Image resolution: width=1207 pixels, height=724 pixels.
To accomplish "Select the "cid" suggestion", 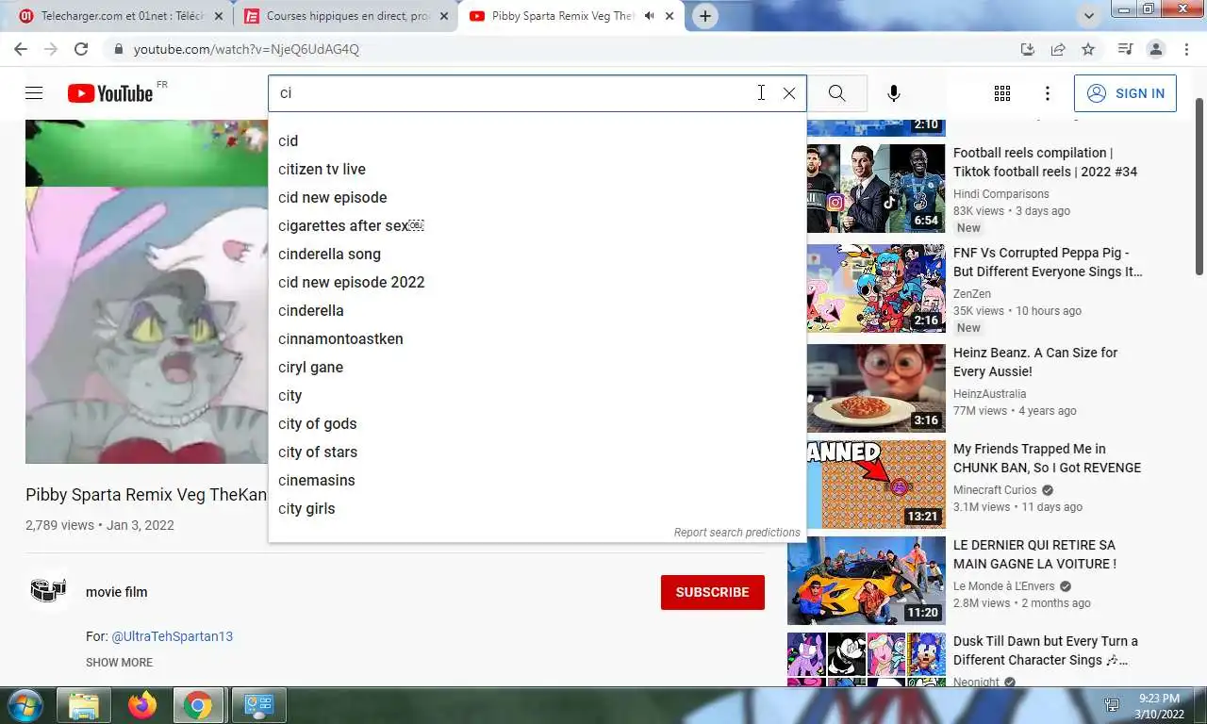I will click(537, 140).
